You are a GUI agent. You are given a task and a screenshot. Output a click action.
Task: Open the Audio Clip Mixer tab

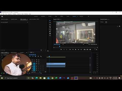tap(34, 19)
